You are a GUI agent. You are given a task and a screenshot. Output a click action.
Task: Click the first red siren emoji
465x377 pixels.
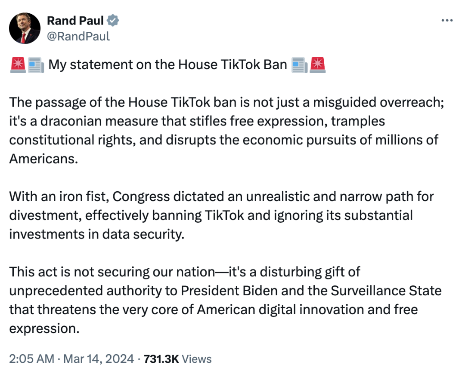pyautogui.click(x=18, y=65)
